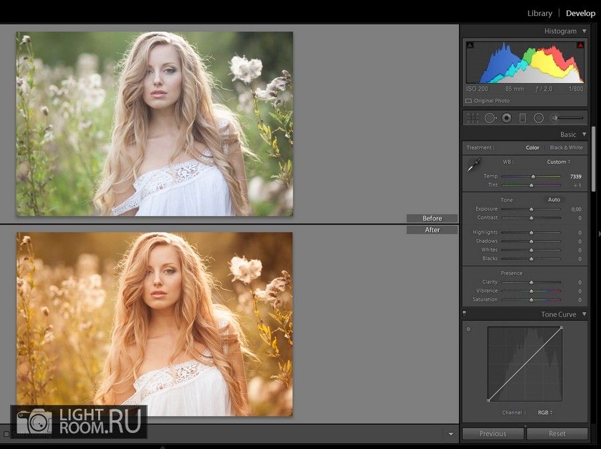Adjust the Exposure slider handle

coord(532,209)
